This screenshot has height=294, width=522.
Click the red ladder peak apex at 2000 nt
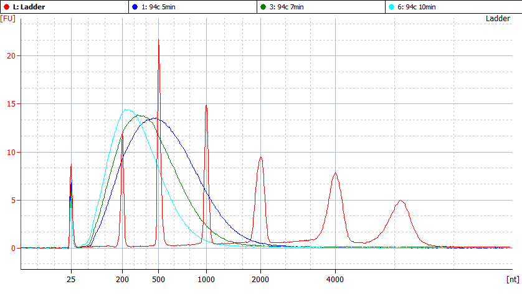(260, 157)
